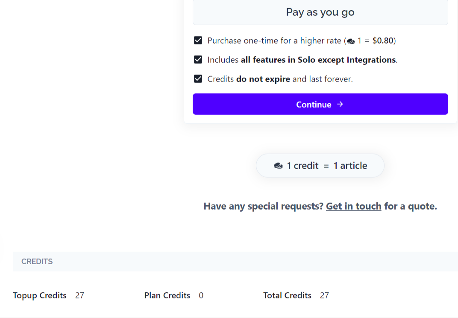Viewport: 458px width, 318px height.
Task: Click the coins icon in the purchase rate line
Action: tap(351, 41)
